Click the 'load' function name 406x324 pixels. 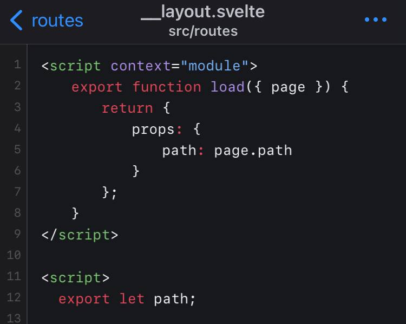[x=227, y=87]
